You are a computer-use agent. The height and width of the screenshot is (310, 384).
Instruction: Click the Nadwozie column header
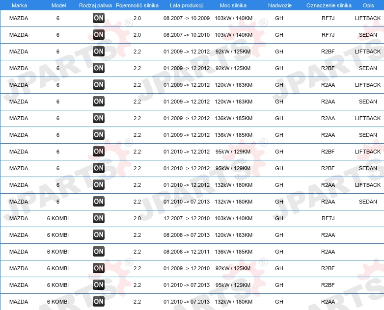click(280, 5)
